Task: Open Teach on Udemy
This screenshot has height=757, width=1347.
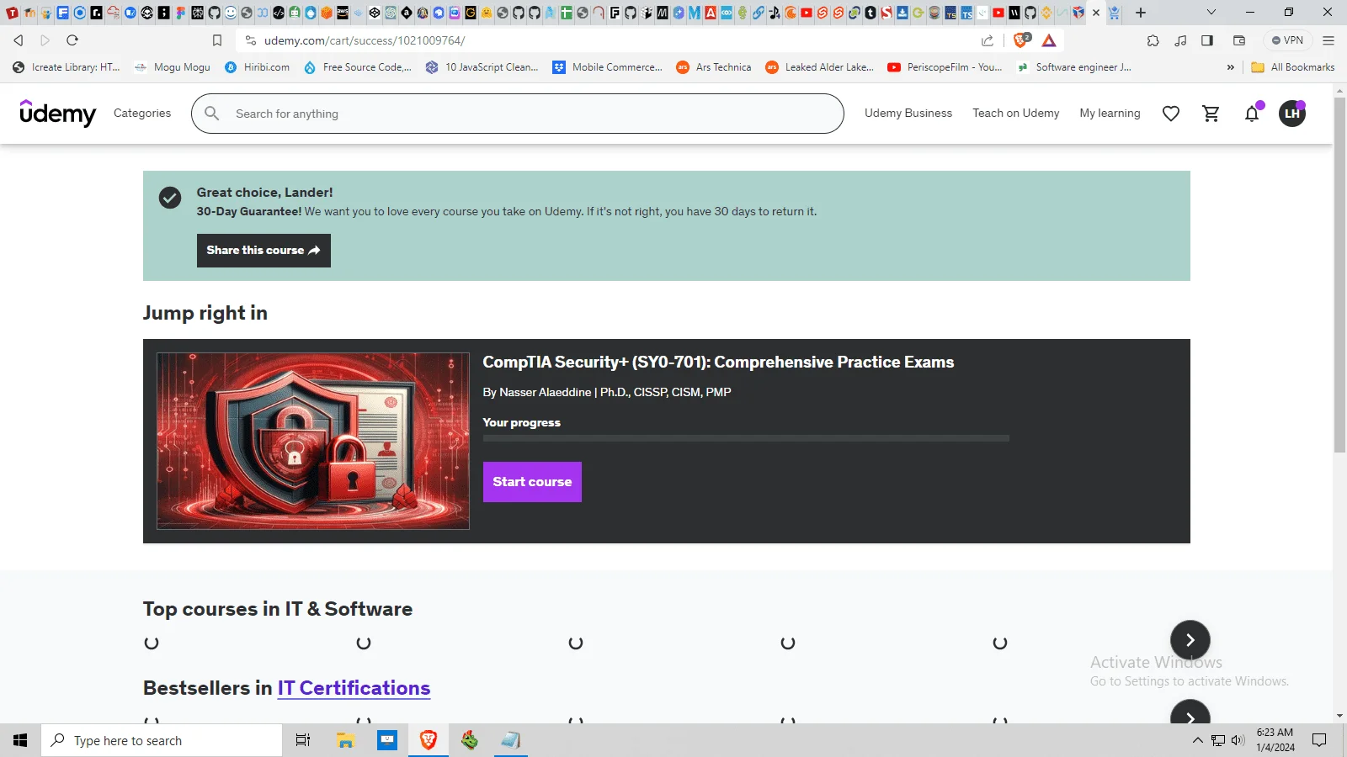Action: (x=1016, y=114)
